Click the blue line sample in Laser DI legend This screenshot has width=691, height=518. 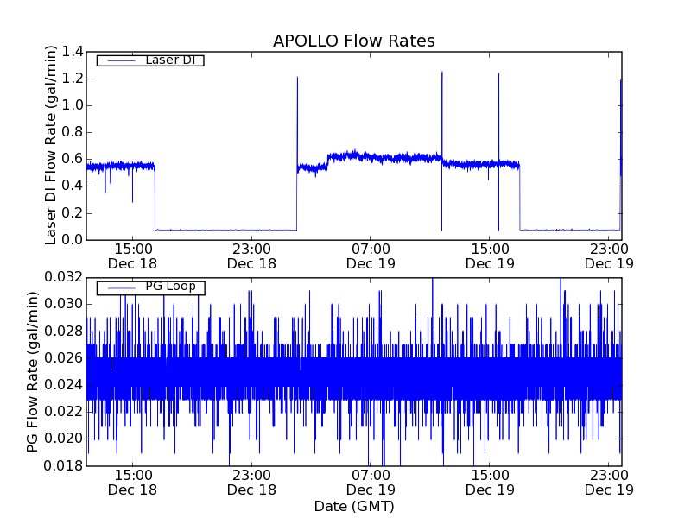click(117, 60)
